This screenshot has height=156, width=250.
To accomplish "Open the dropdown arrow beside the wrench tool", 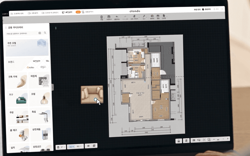I will (147, 17).
